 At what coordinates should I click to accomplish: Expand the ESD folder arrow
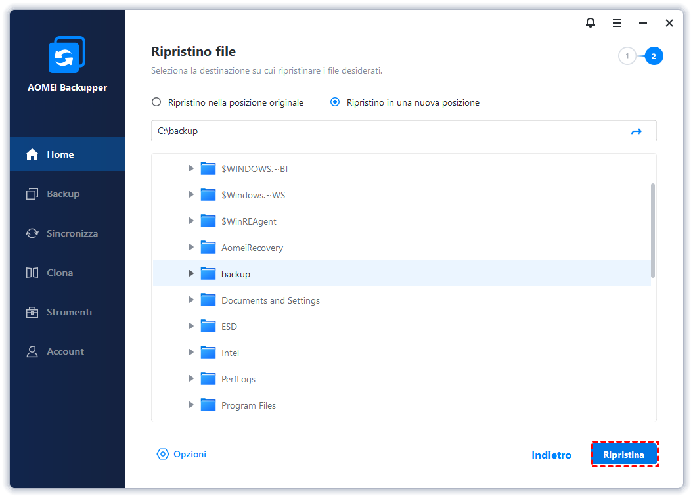191,326
